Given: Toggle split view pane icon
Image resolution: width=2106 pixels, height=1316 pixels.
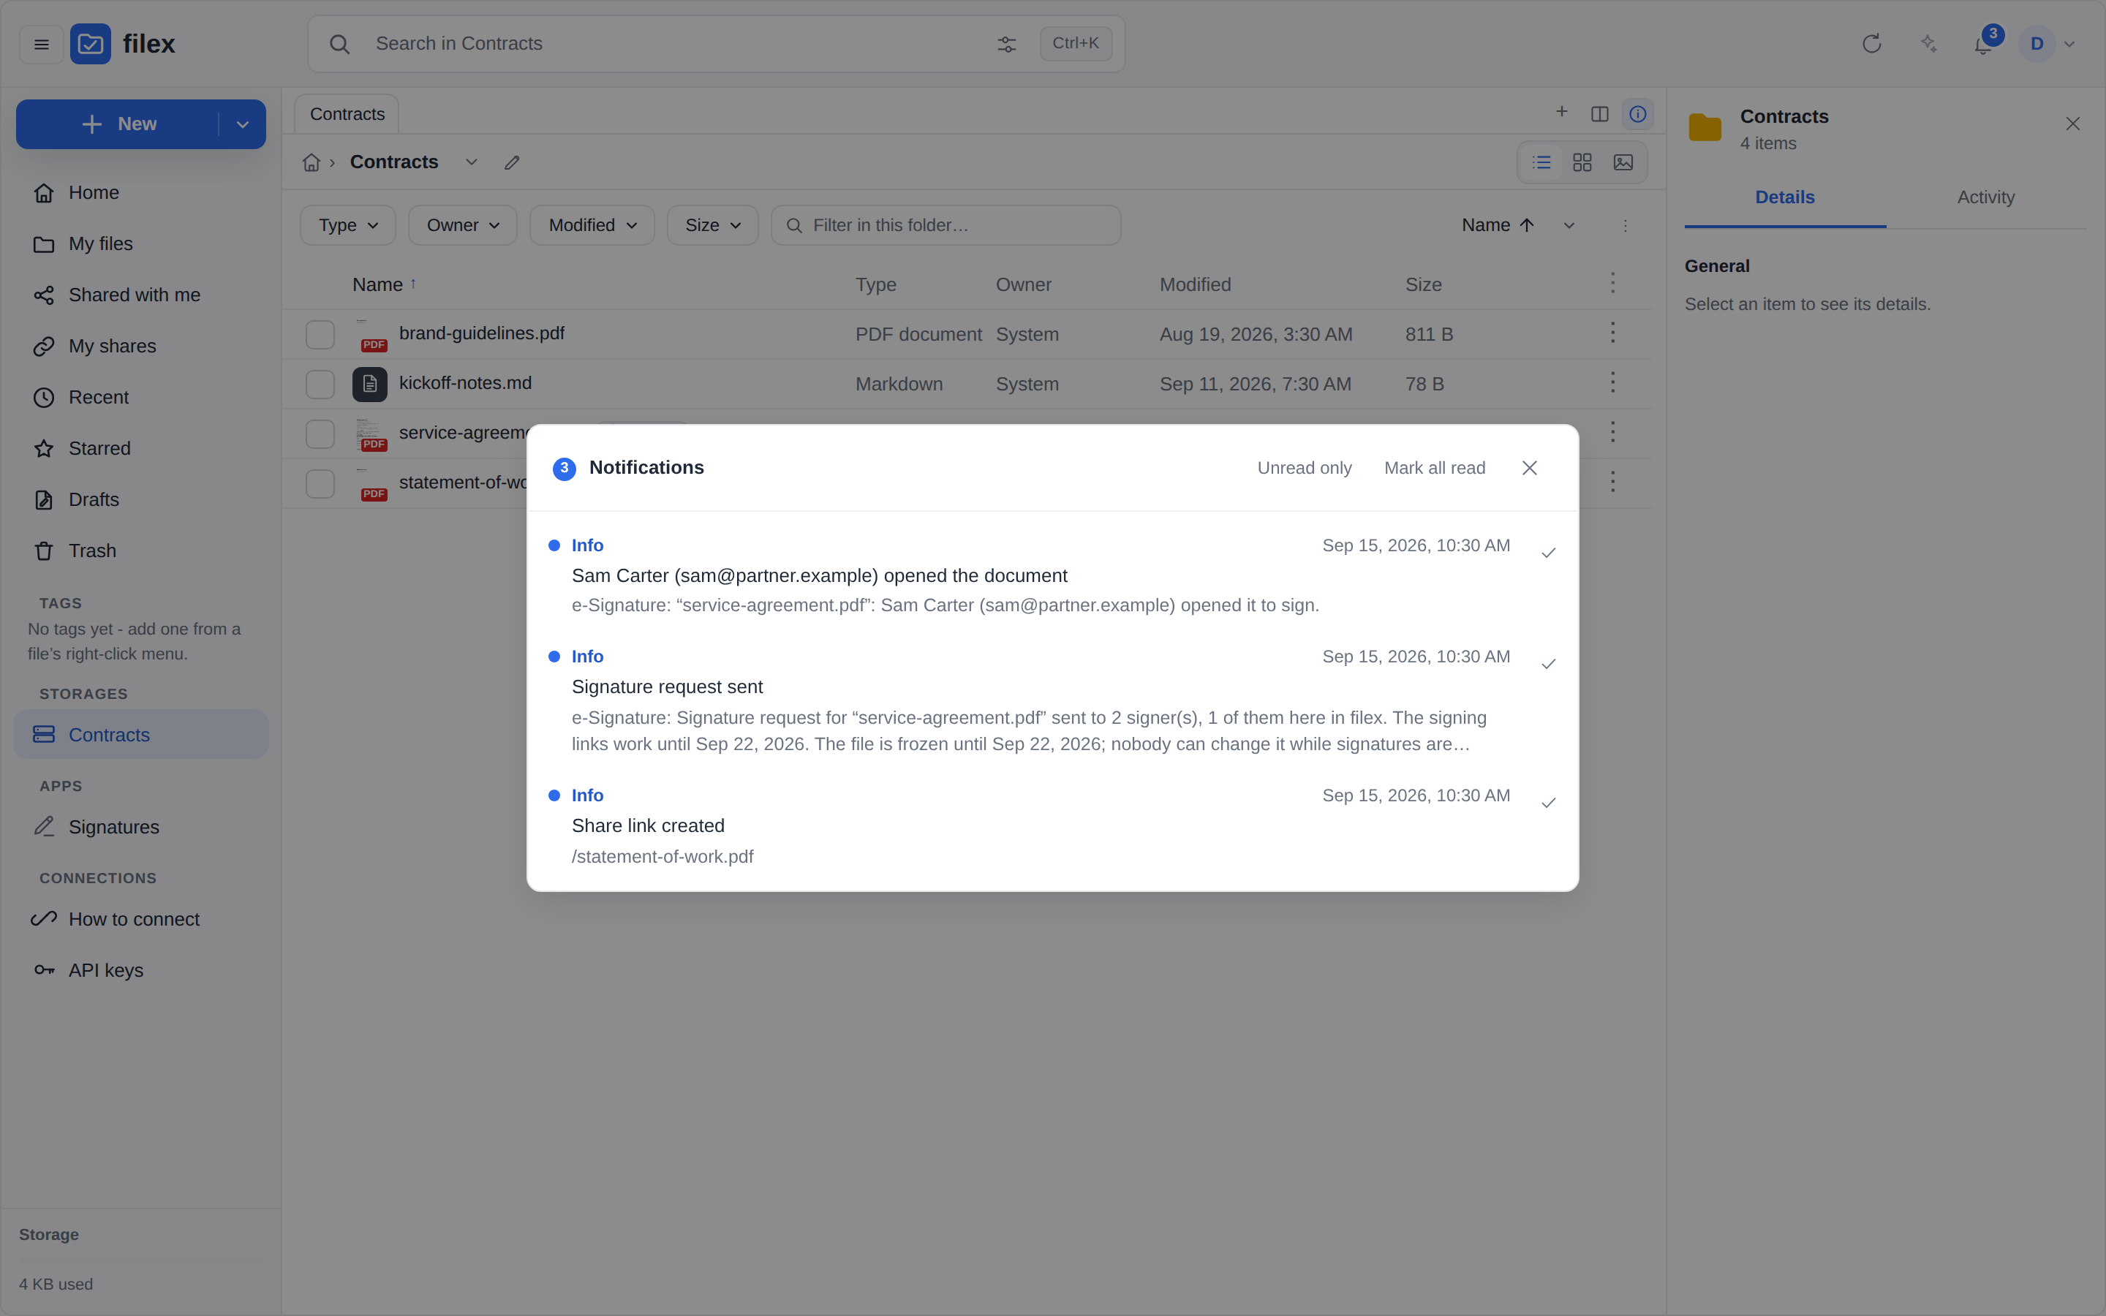Looking at the screenshot, I should tap(1599, 114).
